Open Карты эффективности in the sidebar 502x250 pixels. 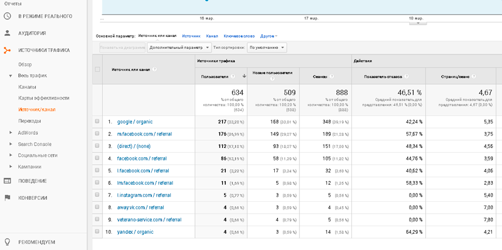tap(44, 98)
